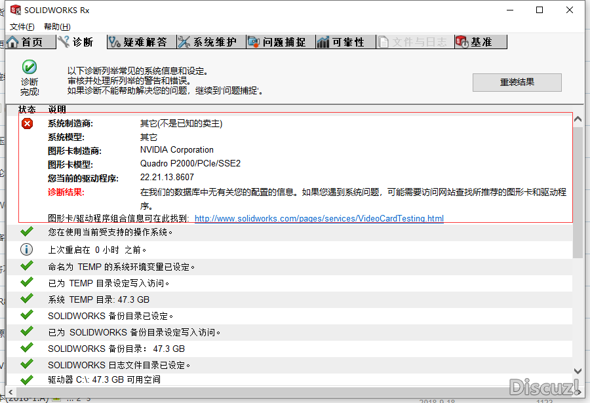The width and height of the screenshot is (590, 403).
Task: Open the 疑难解答 tab
Action: point(142,42)
